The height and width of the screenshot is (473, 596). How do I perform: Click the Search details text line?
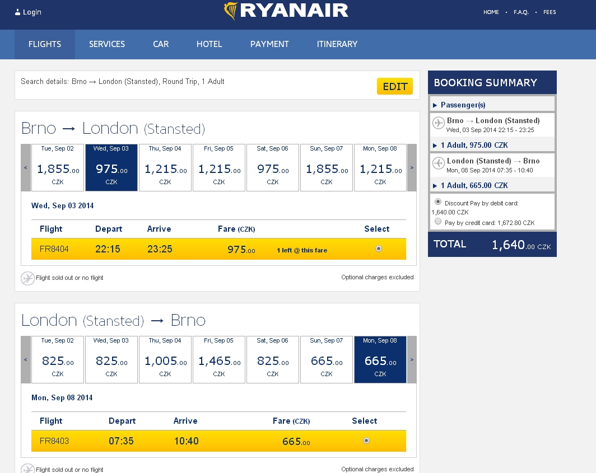122,81
